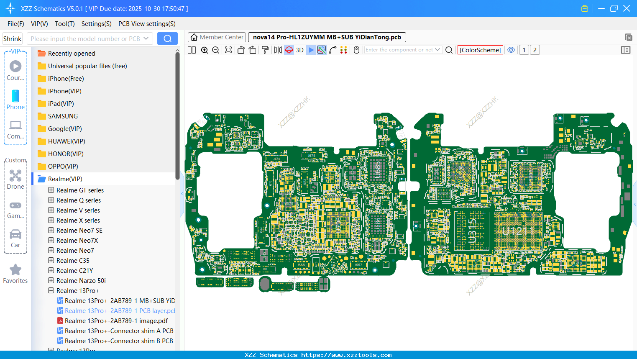Select the Drone category icon
This screenshot has height=359, width=637.
[15, 179]
